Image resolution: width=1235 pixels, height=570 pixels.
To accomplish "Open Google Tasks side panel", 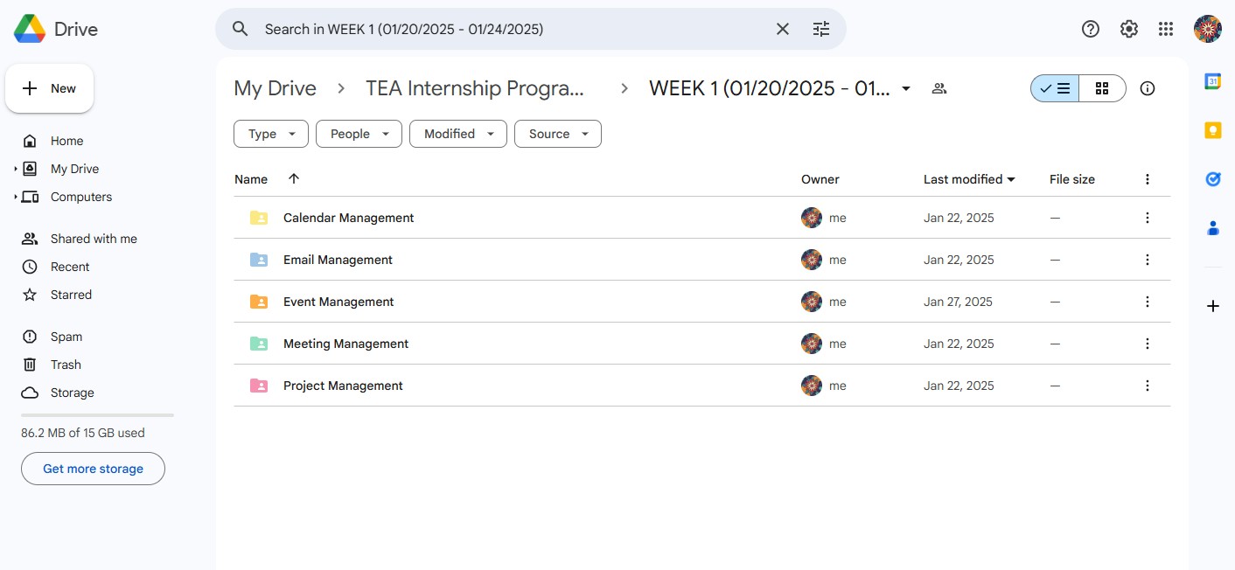I will click(1213, 179).
